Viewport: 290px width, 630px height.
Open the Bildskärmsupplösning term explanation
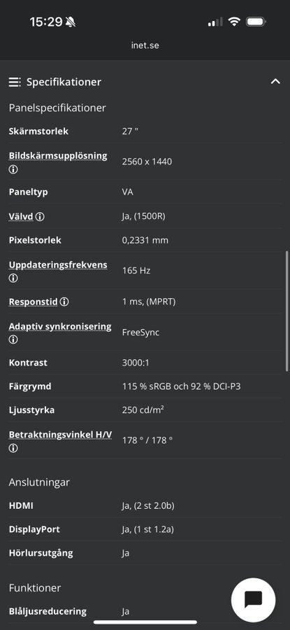[58, 156]
